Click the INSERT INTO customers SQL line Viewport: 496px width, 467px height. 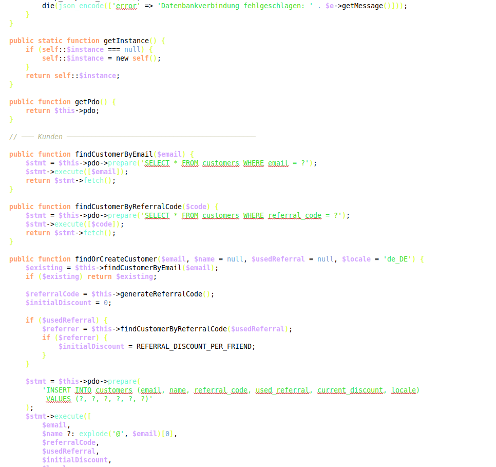click(x=231, y=390)
